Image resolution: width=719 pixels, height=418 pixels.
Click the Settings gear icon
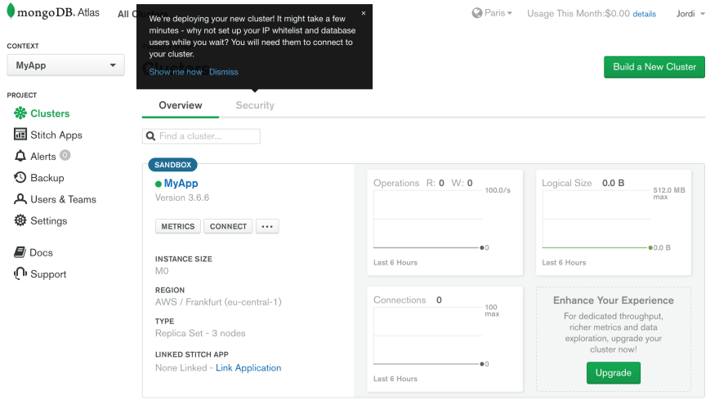click(x=20, y=220)
